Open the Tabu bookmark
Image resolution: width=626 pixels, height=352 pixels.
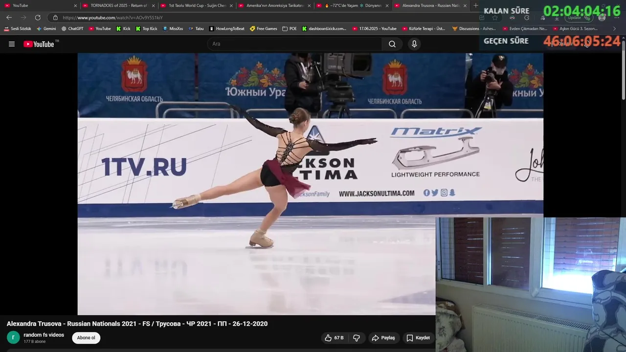(x=196, y=28)
